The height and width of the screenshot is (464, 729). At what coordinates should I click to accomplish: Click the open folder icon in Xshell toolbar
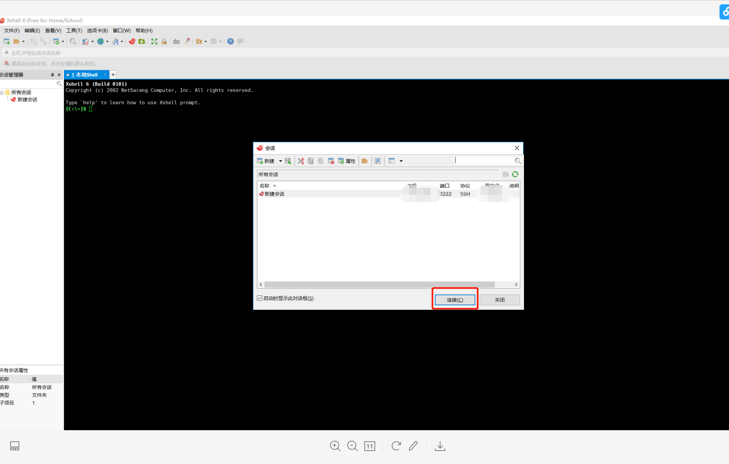tap(16, 41)
